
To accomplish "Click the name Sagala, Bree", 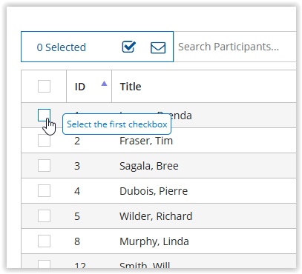I will (149, 166).
